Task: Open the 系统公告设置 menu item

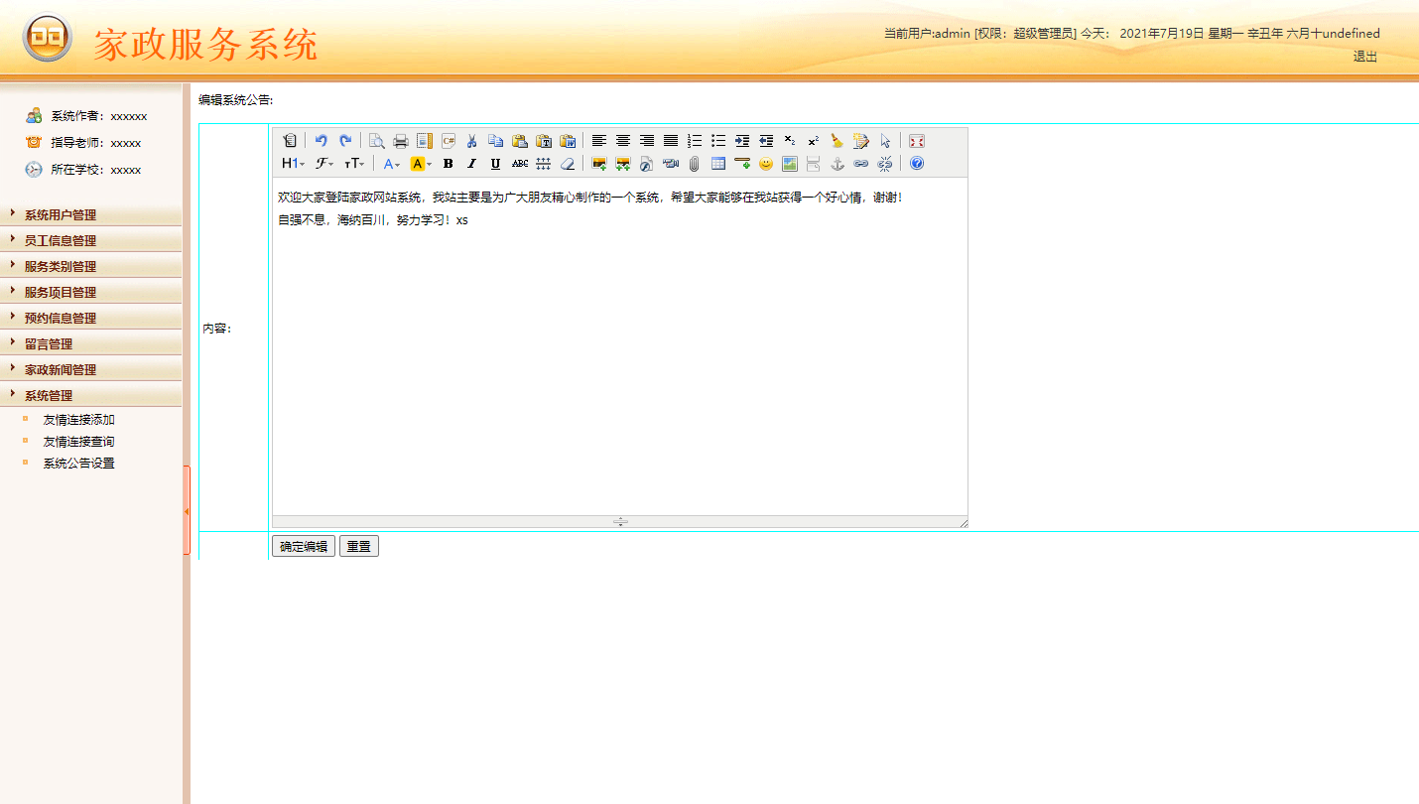Action: [x=78, y=464]
